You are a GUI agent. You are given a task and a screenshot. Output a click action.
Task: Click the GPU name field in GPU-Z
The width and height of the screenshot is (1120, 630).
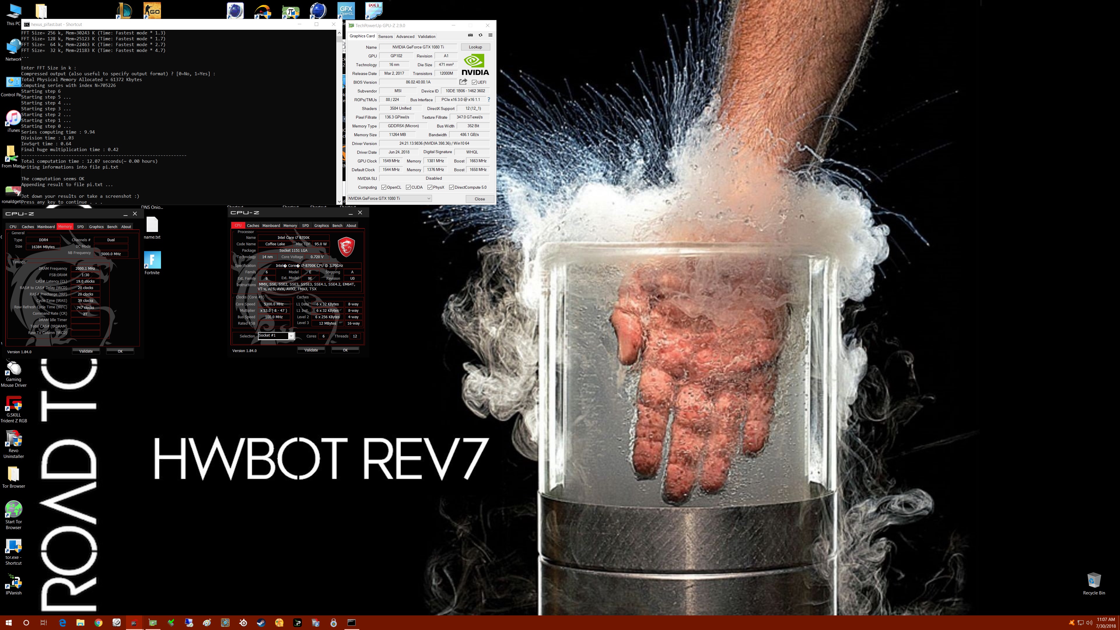[x=418, y=47]
